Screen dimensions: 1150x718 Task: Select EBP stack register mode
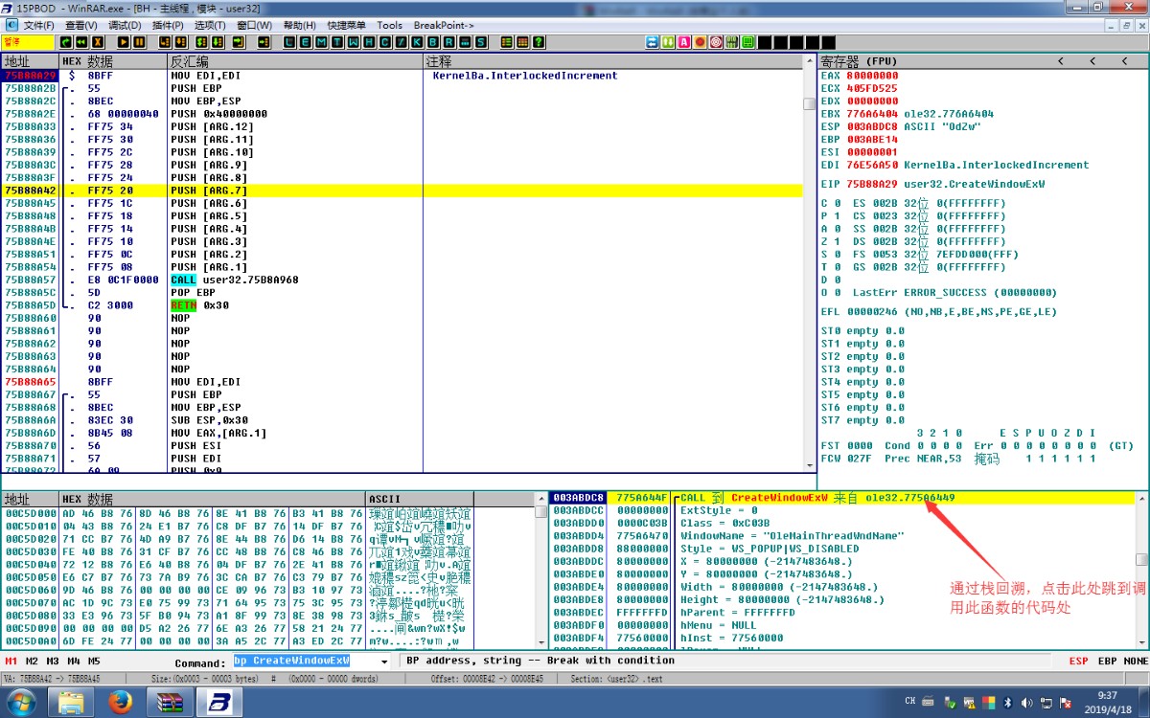(1107, 662)
